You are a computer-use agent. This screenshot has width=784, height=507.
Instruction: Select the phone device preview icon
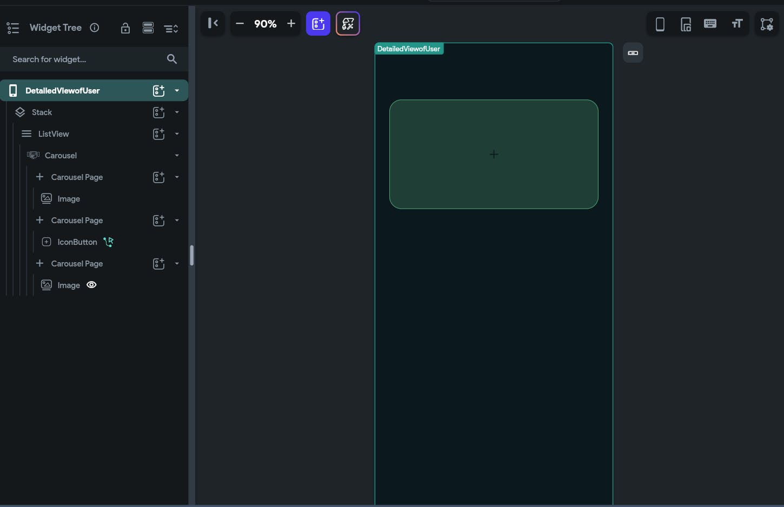[x=660, y=24]
